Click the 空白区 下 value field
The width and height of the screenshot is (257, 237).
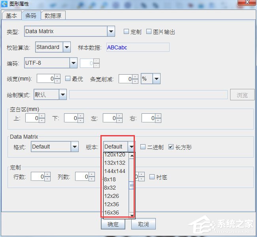pos(71,118)
